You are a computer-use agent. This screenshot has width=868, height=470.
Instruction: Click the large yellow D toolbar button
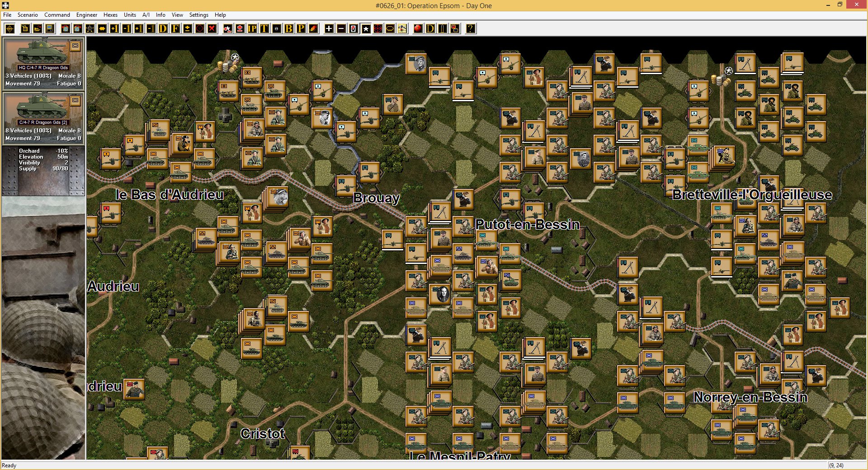pyautogui.click(x=163, y=29)
